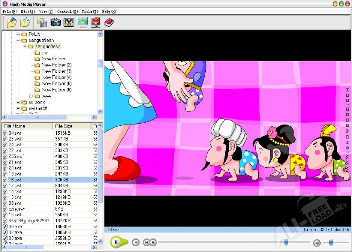352x252 pixels.
Task: Open the Control menu
Action: pyautogui.click(x=67, y=11)
